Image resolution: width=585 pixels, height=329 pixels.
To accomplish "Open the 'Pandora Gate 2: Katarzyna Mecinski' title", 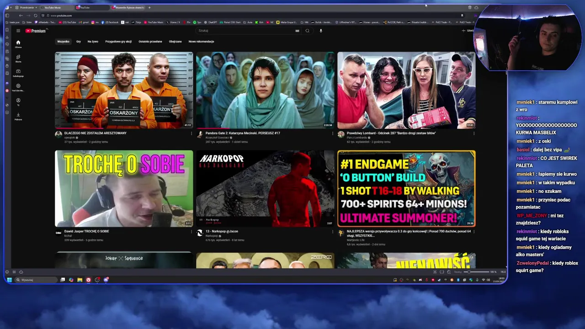I will pyautogui.click(x=243, y=133).
